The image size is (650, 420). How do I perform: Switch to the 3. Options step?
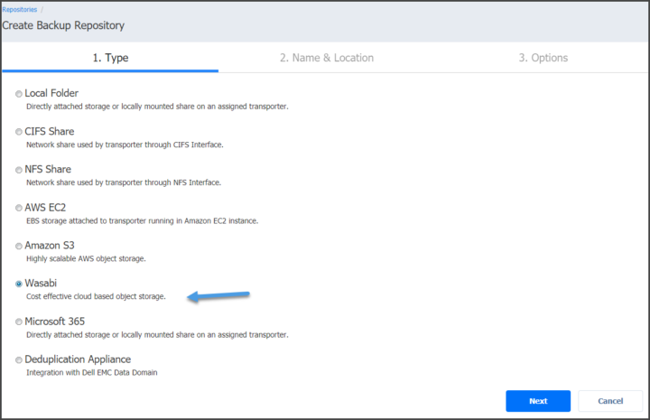coord(543,58)
